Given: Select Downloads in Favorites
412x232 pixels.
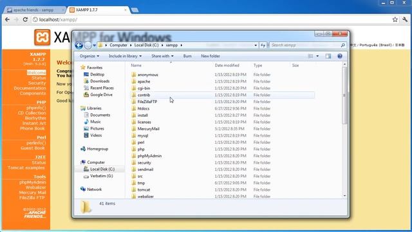Looking at the screenshot, I should tap(100, 81).
